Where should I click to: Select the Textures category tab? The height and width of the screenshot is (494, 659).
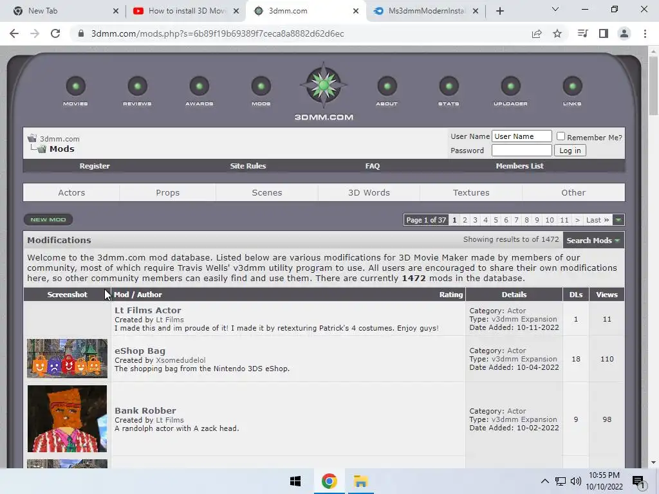click(471, 192)
